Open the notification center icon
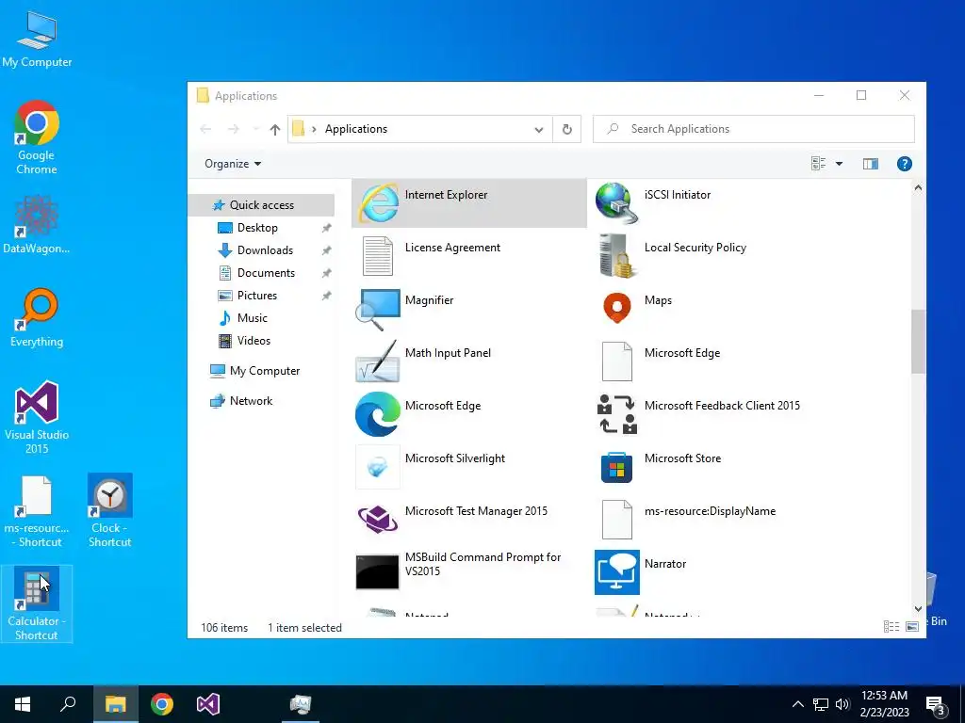The width and height of the screenshot is (965, 723). [x=936, y=706]
